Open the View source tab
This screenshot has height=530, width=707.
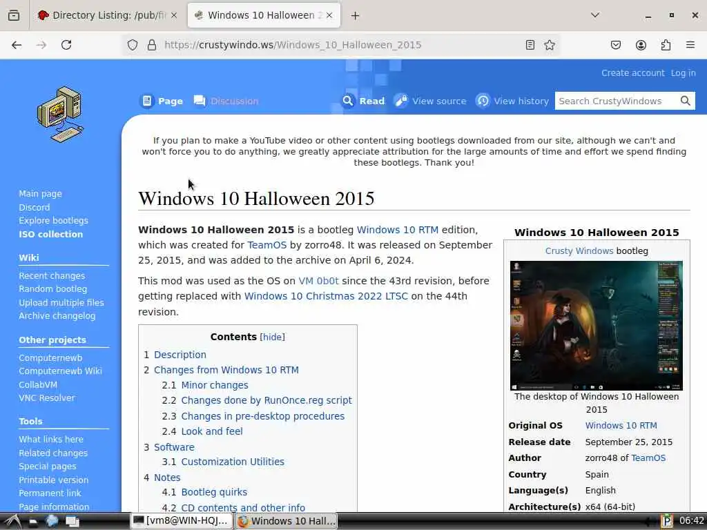tap(431, 101)
